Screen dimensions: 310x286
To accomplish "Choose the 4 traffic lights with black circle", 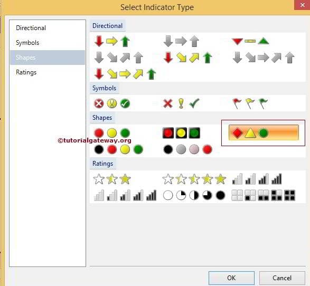I will [x=119, y=149].
